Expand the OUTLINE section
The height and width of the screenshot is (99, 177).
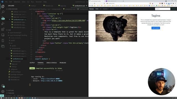tap(10, 90)
